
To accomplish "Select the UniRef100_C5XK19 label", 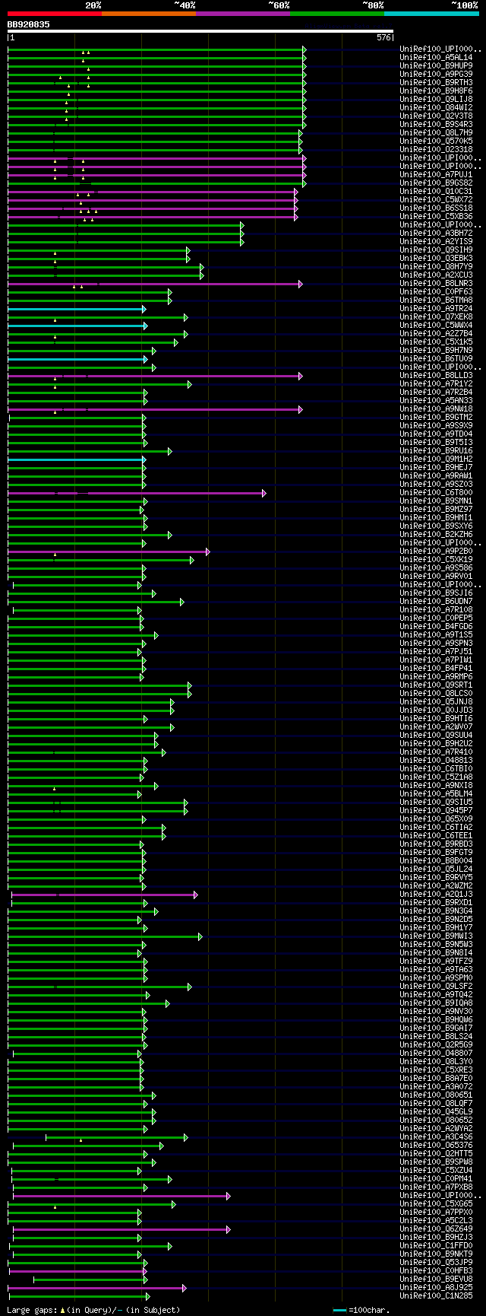I will coord(436,560).
